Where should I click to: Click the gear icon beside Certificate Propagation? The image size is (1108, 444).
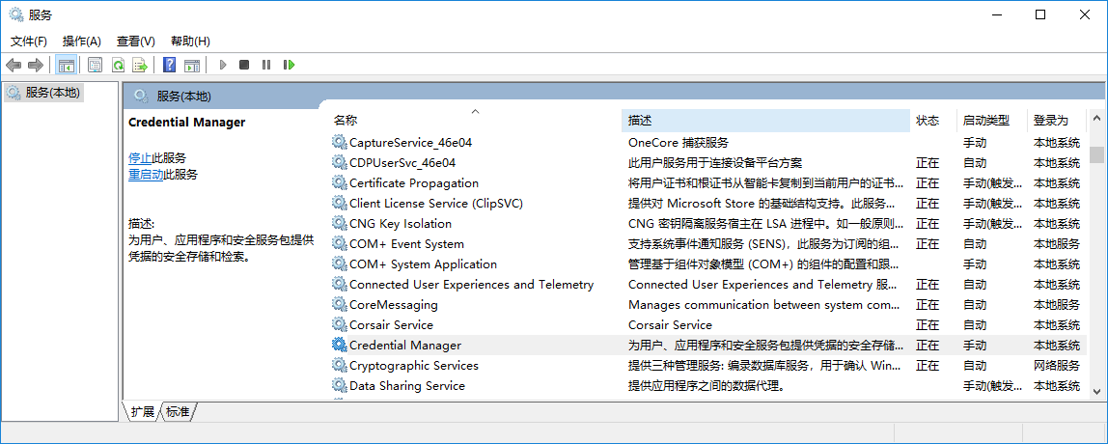pos(340,183)
